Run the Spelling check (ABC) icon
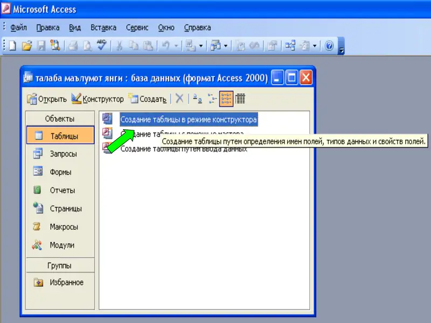This screenshot has width=431, height=323. tap(101, 46)
